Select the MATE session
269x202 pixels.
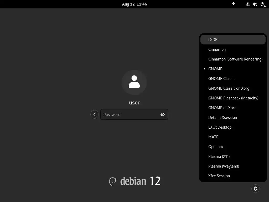click(233, 137)
